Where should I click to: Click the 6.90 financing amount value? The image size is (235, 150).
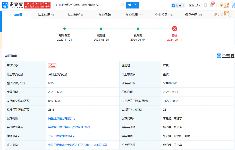point(51,83)
